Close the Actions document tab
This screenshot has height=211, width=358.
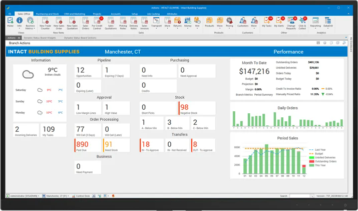pyautogui.click(x=19, y=38)
